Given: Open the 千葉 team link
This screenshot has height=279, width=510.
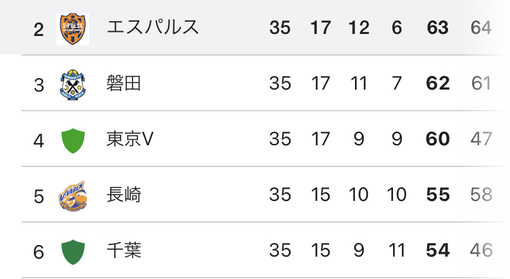Looking at the screenshot, I should click(124, 250).
